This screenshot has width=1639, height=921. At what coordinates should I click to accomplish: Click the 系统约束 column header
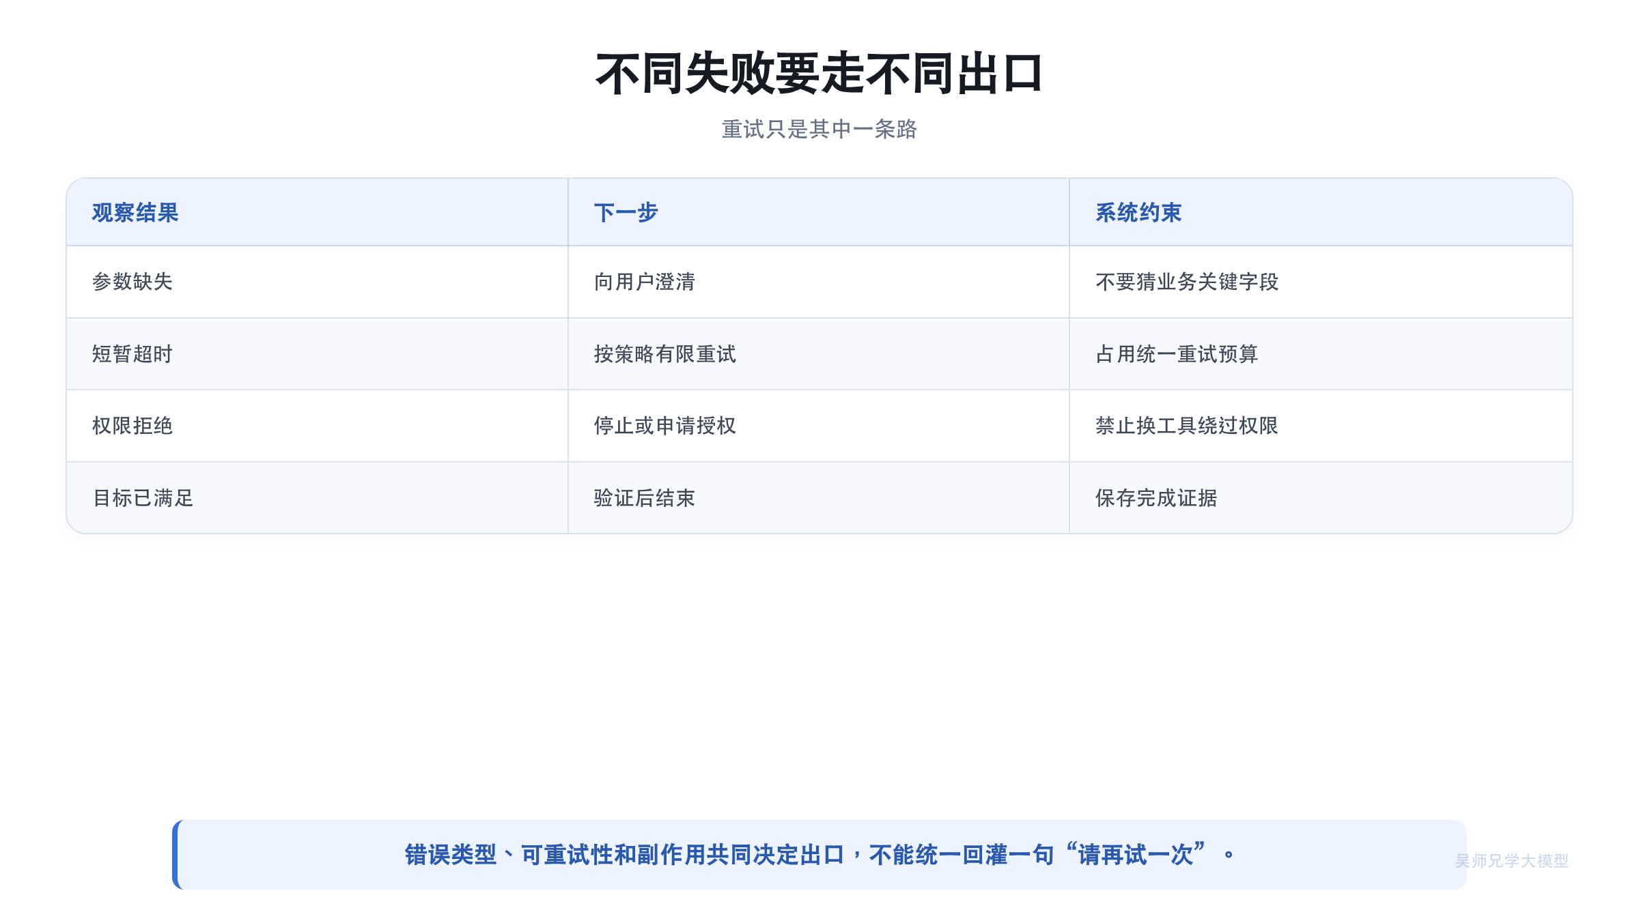point(1321,212)
